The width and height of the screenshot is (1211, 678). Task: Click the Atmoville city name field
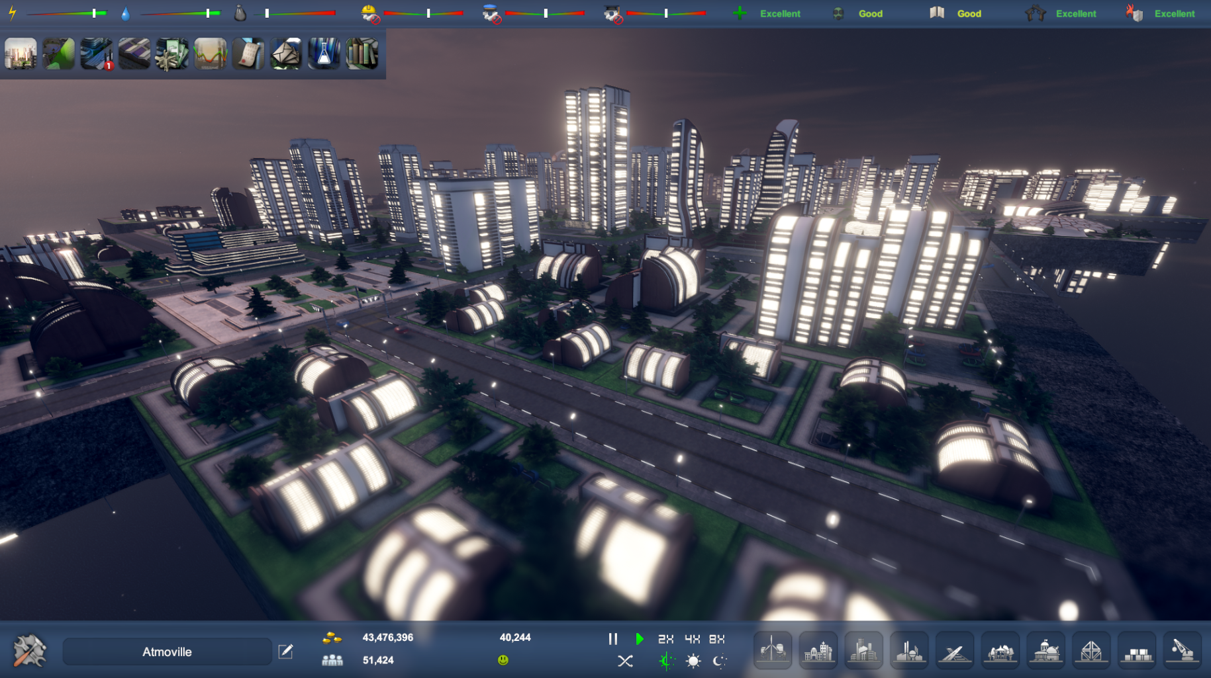click(167, 652)
